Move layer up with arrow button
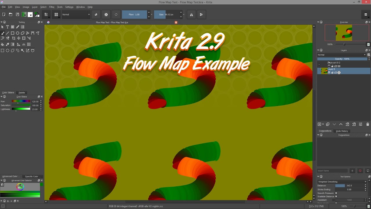The image size is (371, 209). click(341, 124)
